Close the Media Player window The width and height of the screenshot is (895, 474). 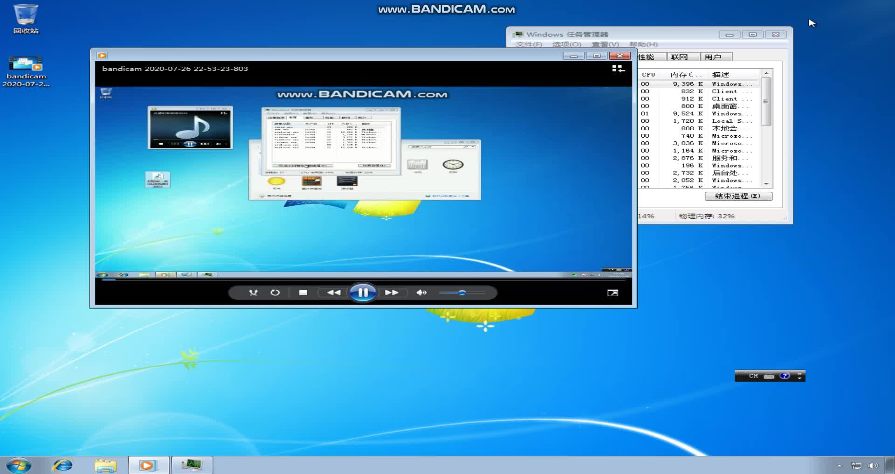pos(620,56)
